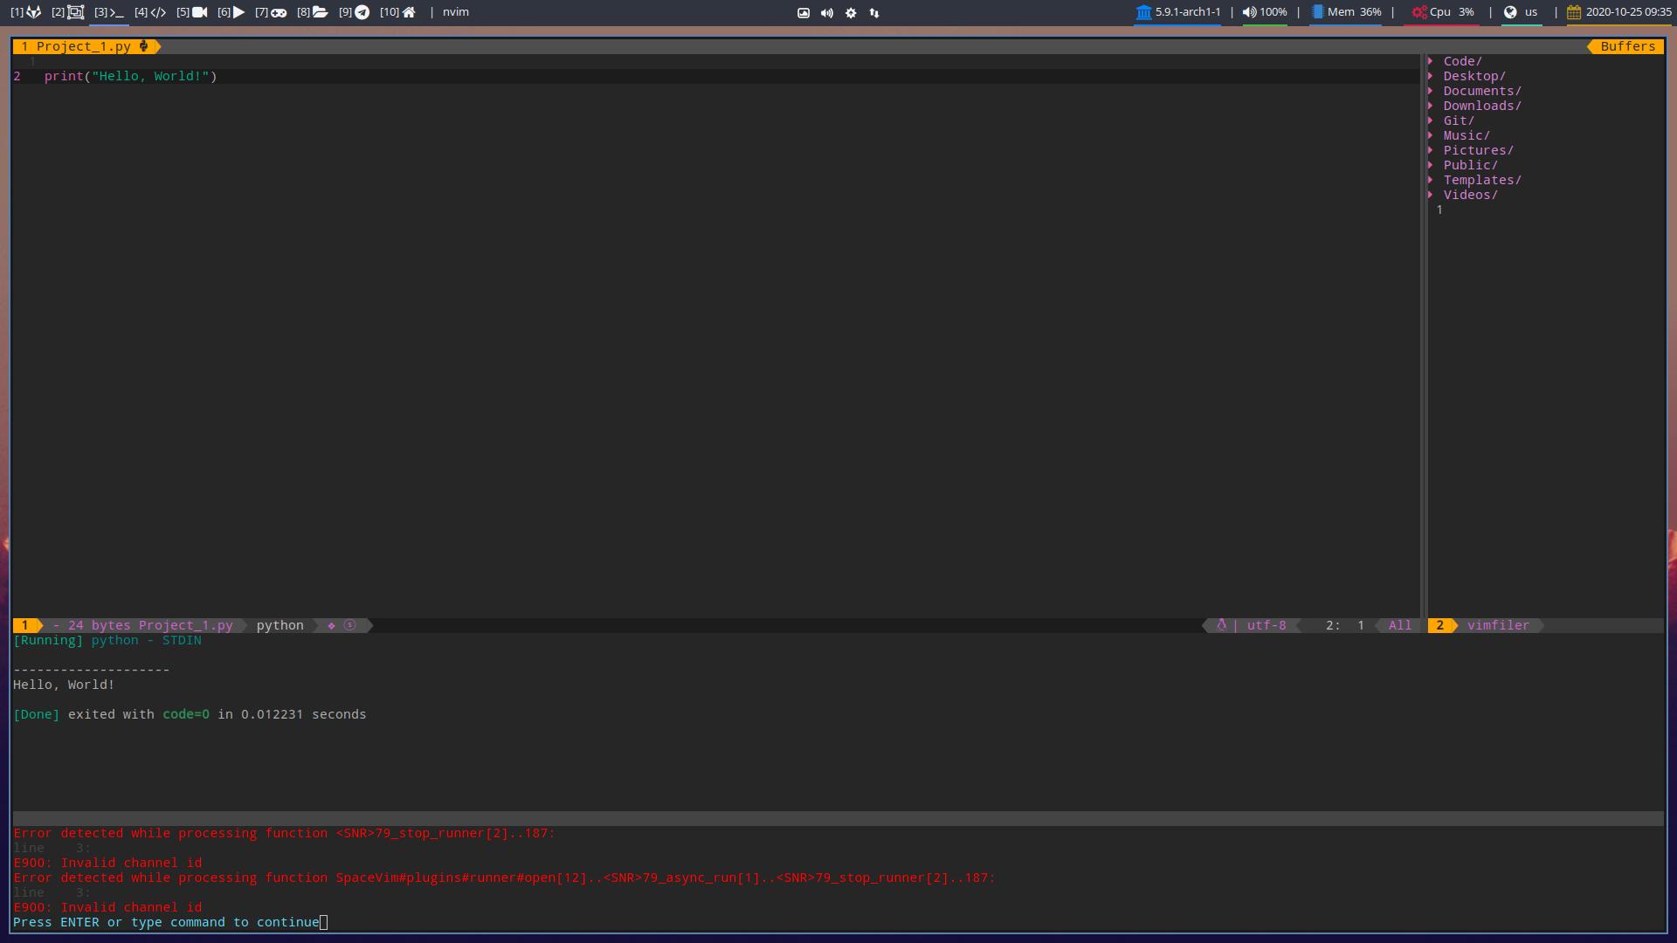The width and height of the screenshot is (1677, 943).
Task: Click the network transfer arrows icon
Action: (x=874, y=13)
